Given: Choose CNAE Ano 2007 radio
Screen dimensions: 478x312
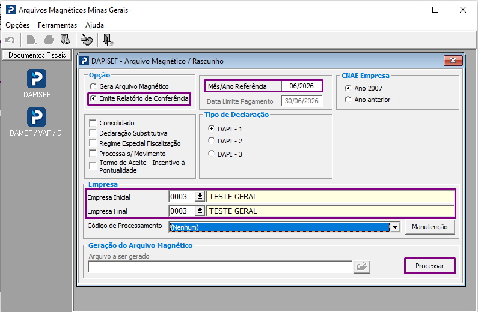Looking at the screenshot, I should (348, 88).
